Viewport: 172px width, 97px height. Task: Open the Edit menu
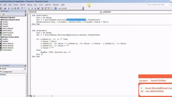[5, 5]
